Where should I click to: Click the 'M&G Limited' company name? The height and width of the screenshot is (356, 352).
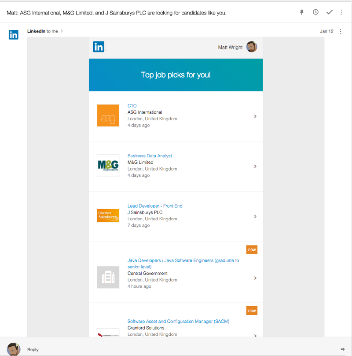(140, 162)
